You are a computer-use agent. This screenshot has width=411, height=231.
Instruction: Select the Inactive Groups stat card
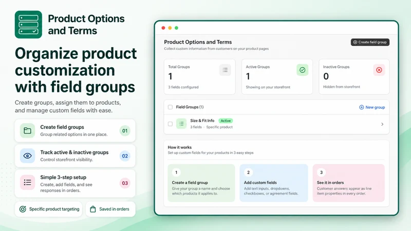pyautogui.click(x=354, y=76)
